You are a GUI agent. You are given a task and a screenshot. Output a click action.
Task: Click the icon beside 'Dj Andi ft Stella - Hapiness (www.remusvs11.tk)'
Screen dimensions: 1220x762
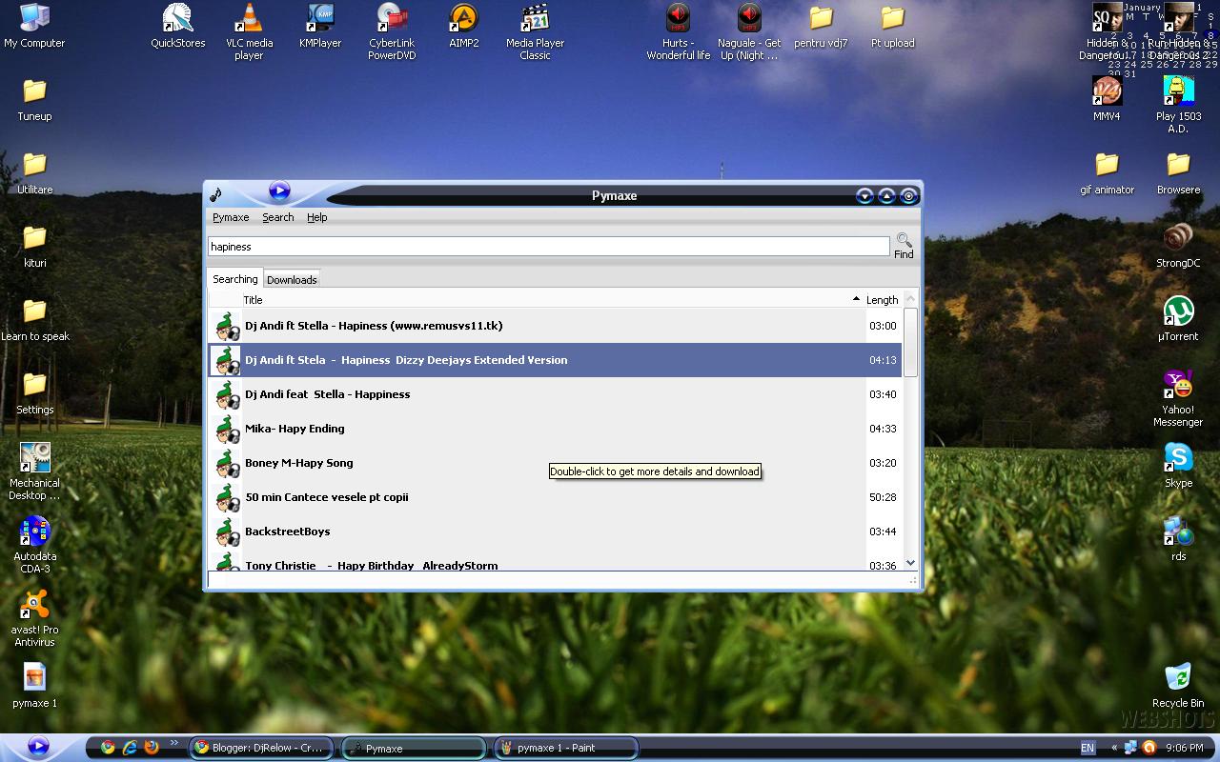[227, 326]
